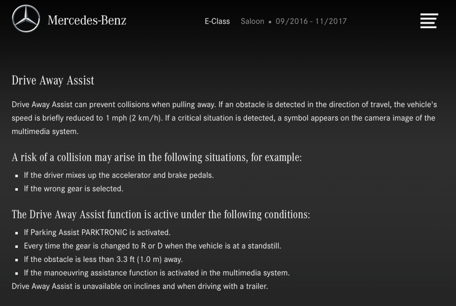Click the 'unavailable on inclines' sentence
The image size is (456, 306).
coord(140,286)
